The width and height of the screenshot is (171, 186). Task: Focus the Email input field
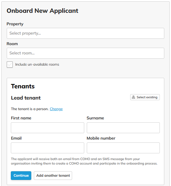pos(48,148)
